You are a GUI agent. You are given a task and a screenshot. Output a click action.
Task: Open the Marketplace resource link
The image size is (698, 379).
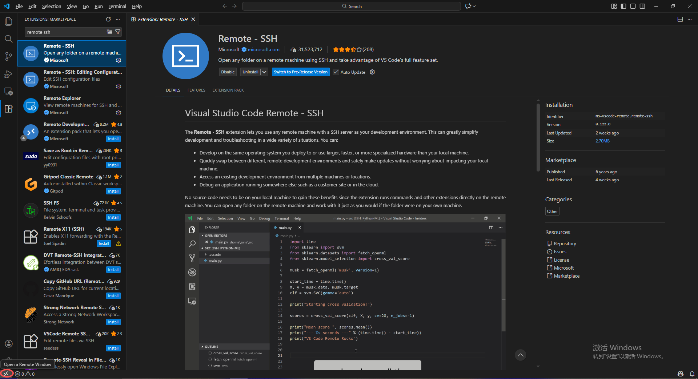click(566, 276)
